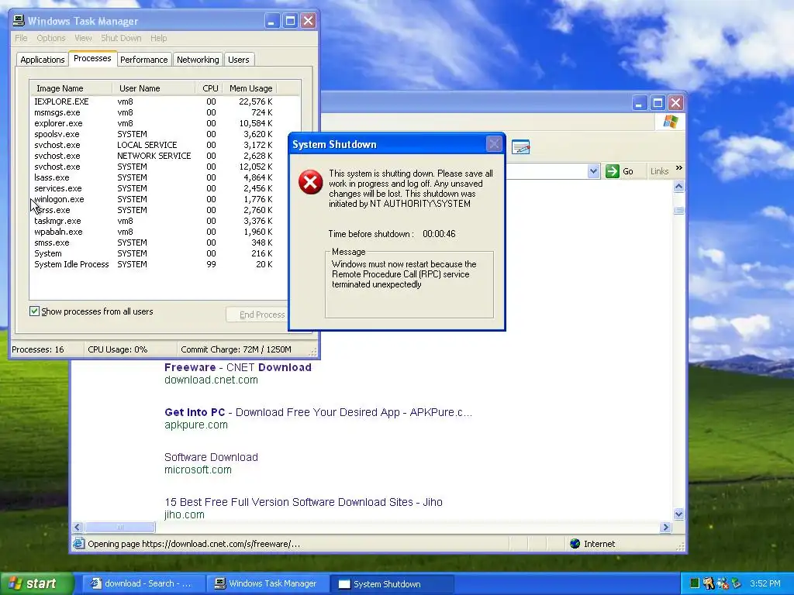Click the IE vertical scrollbar up arrow

(x=678, y=187)
